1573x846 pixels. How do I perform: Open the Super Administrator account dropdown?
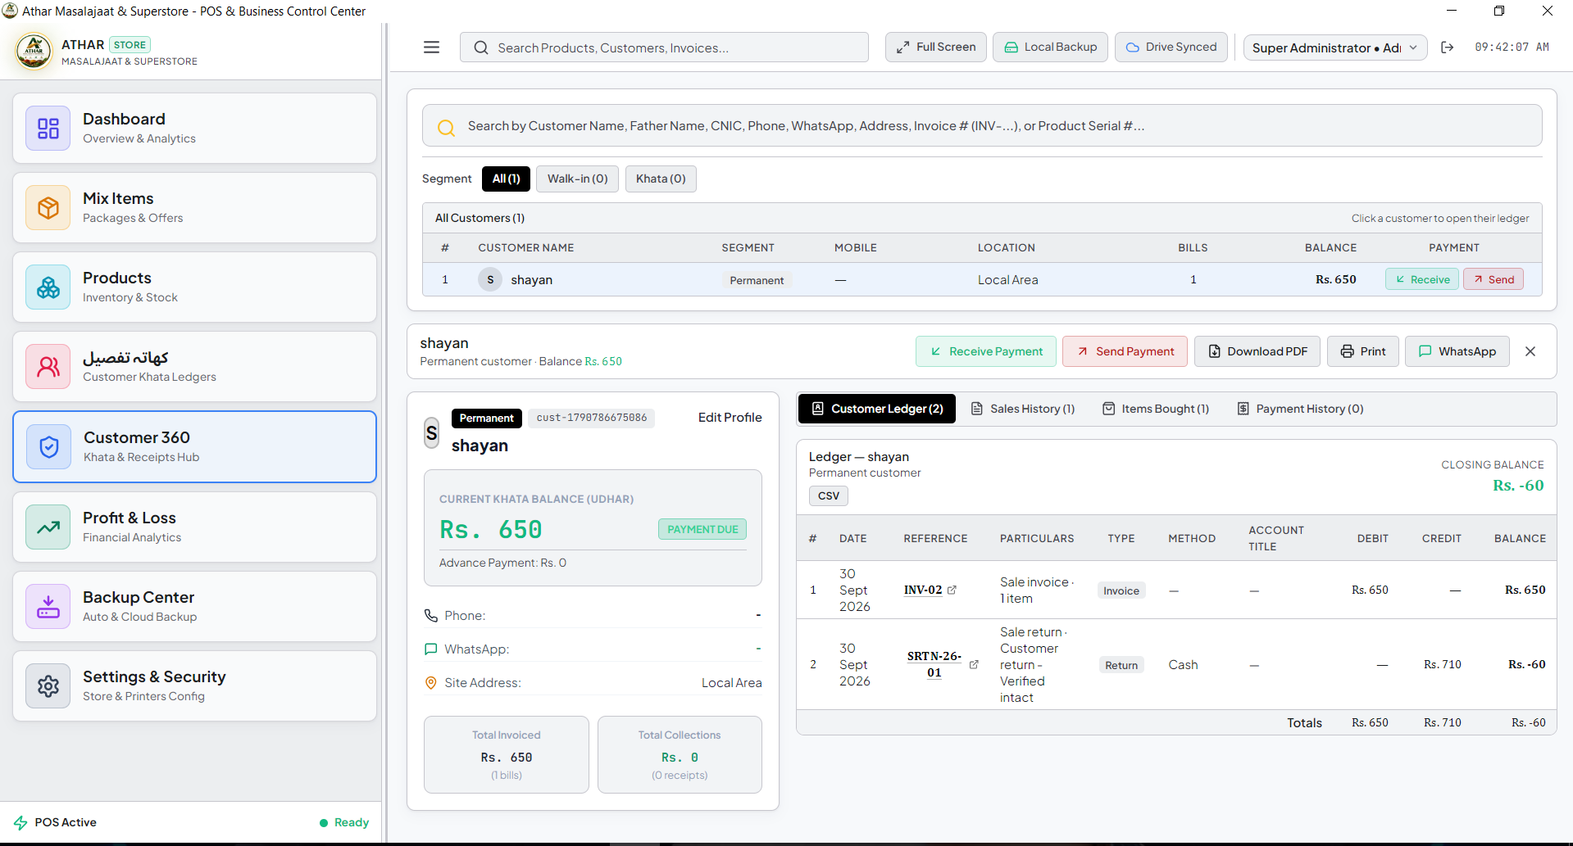pyautogui.click(x=1335, y=48)
